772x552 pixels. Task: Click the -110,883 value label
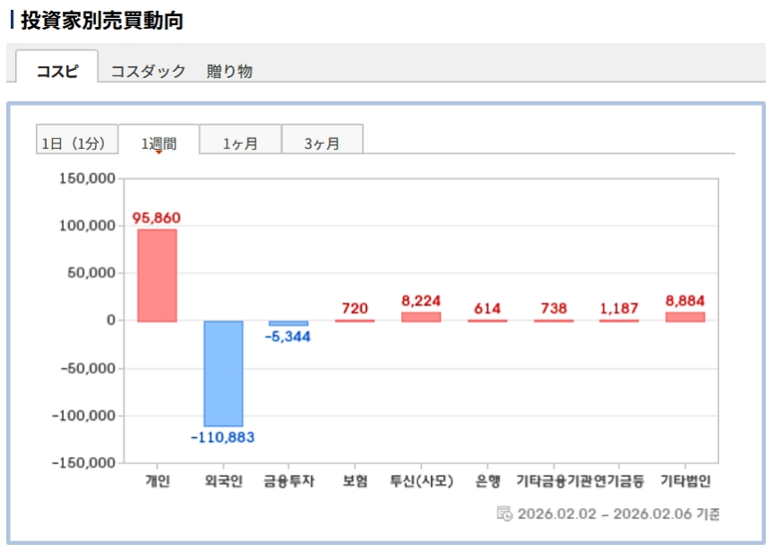(223, 437)
